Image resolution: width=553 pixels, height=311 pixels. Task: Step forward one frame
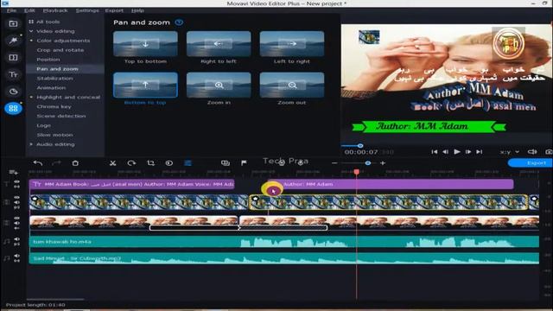pos(468,152)
